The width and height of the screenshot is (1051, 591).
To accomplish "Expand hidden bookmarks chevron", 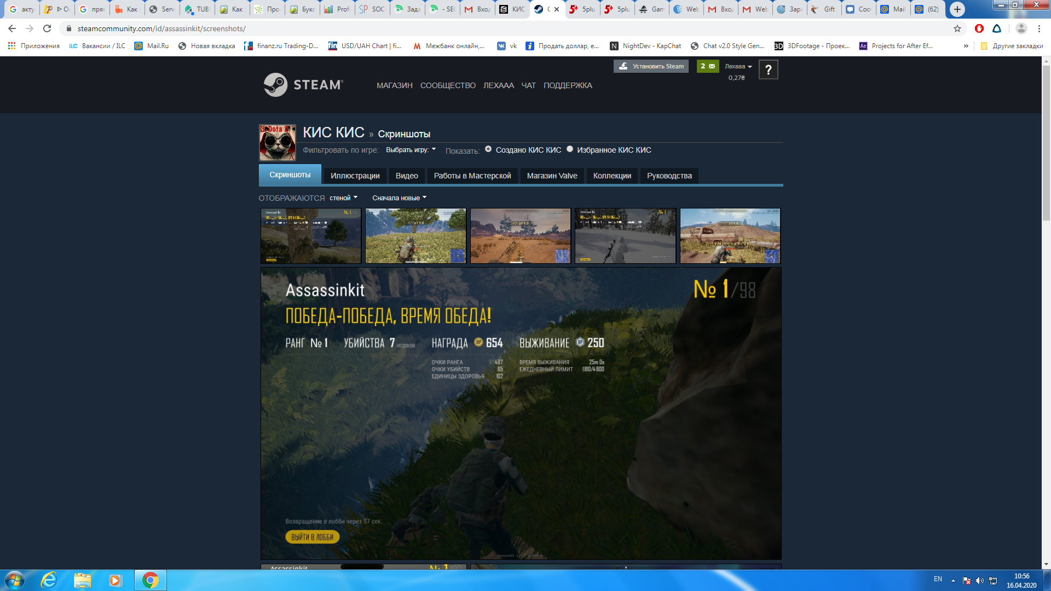I will 966,46.
